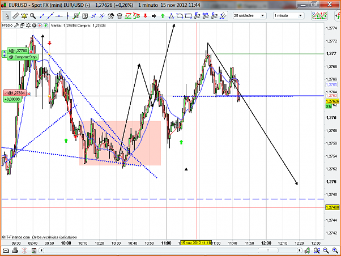The width and height of the screenshot is (341, 256).
Task: Click the Precio panel label
Action: pos(7,25)
